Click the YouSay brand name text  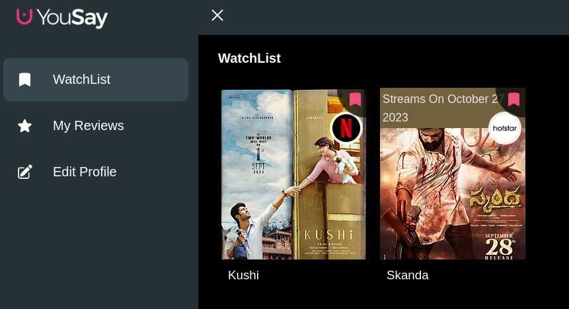coord(72,18)
